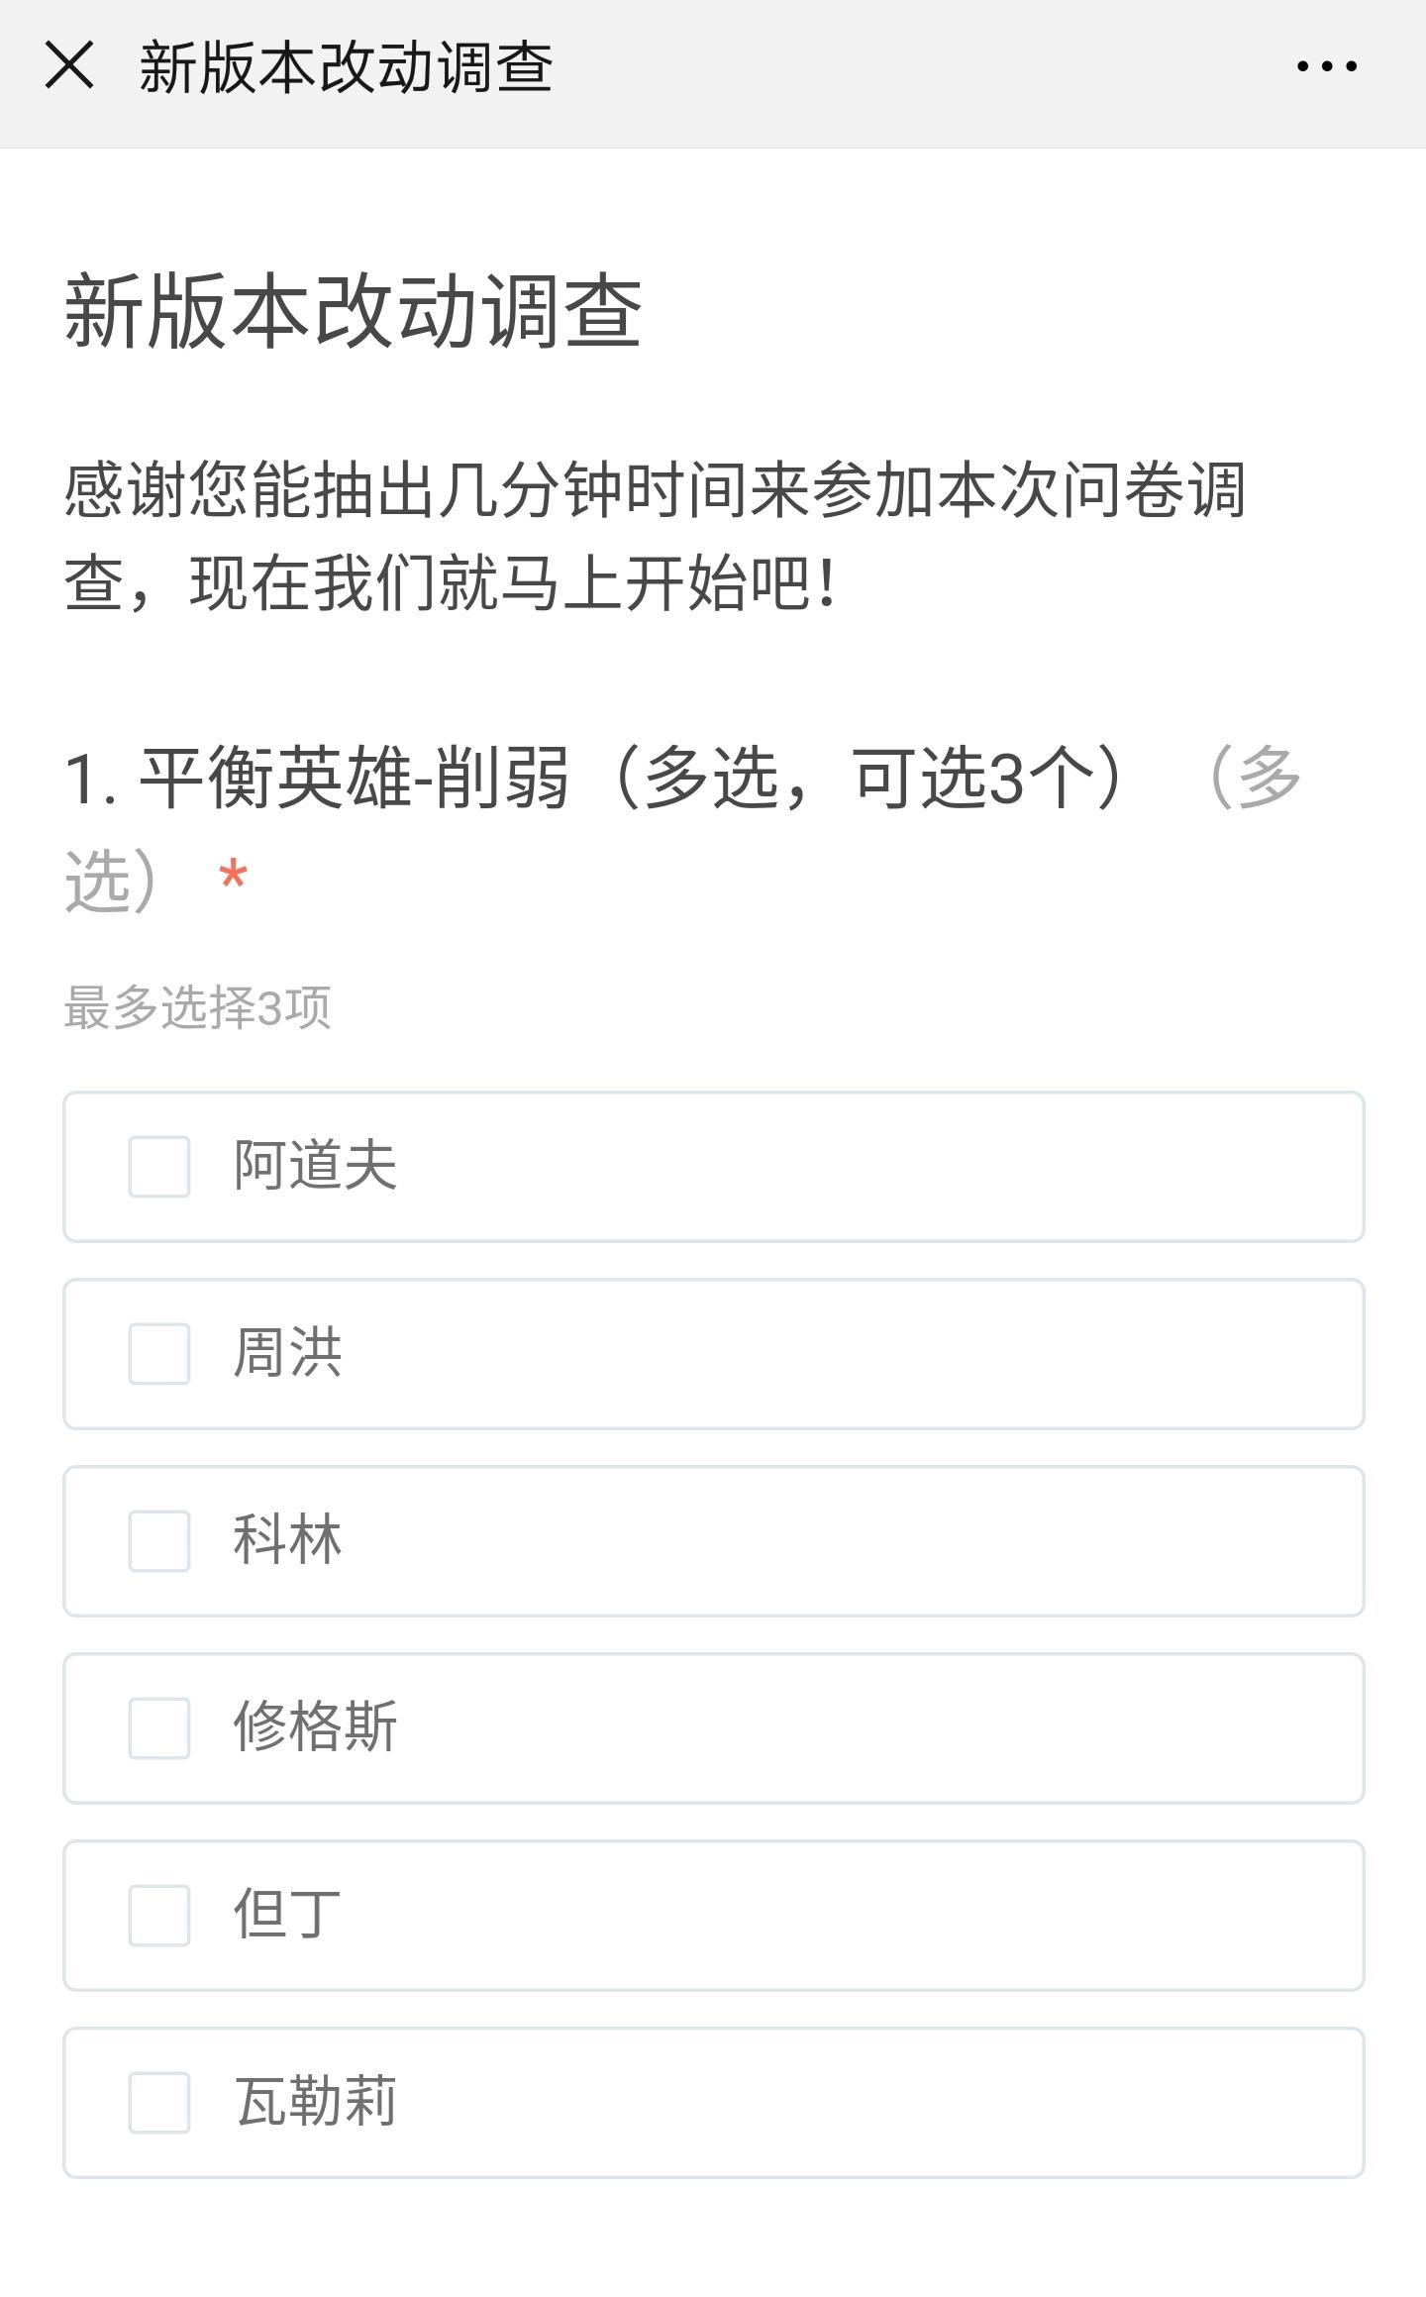Tick the checkbox beside 阿道夫

pyautogui.click(x=159, y=1166)
